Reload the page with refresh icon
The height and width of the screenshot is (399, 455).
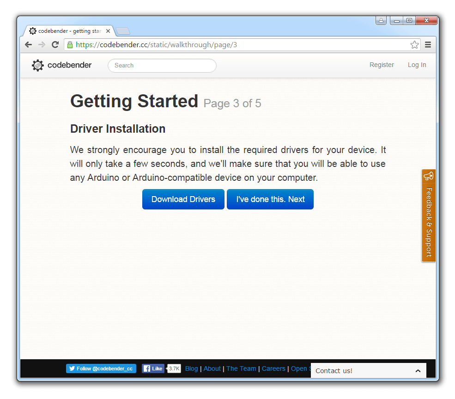click(55, 45)
